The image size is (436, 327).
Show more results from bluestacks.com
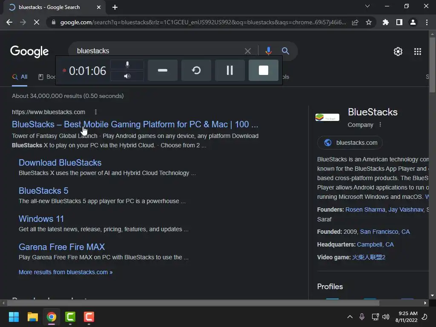coord(66,272)
